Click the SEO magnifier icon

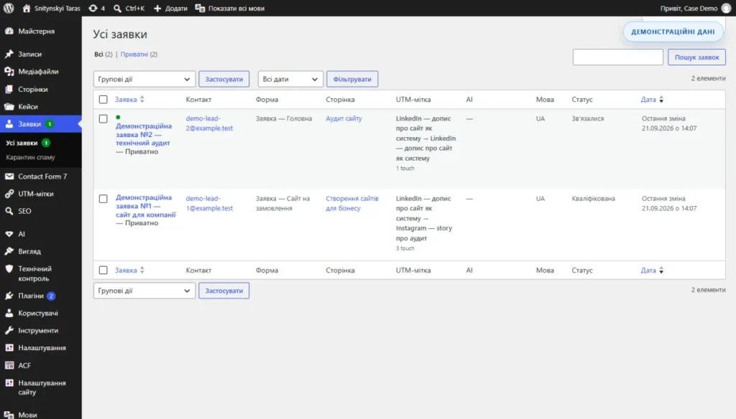tap(9, 211)
